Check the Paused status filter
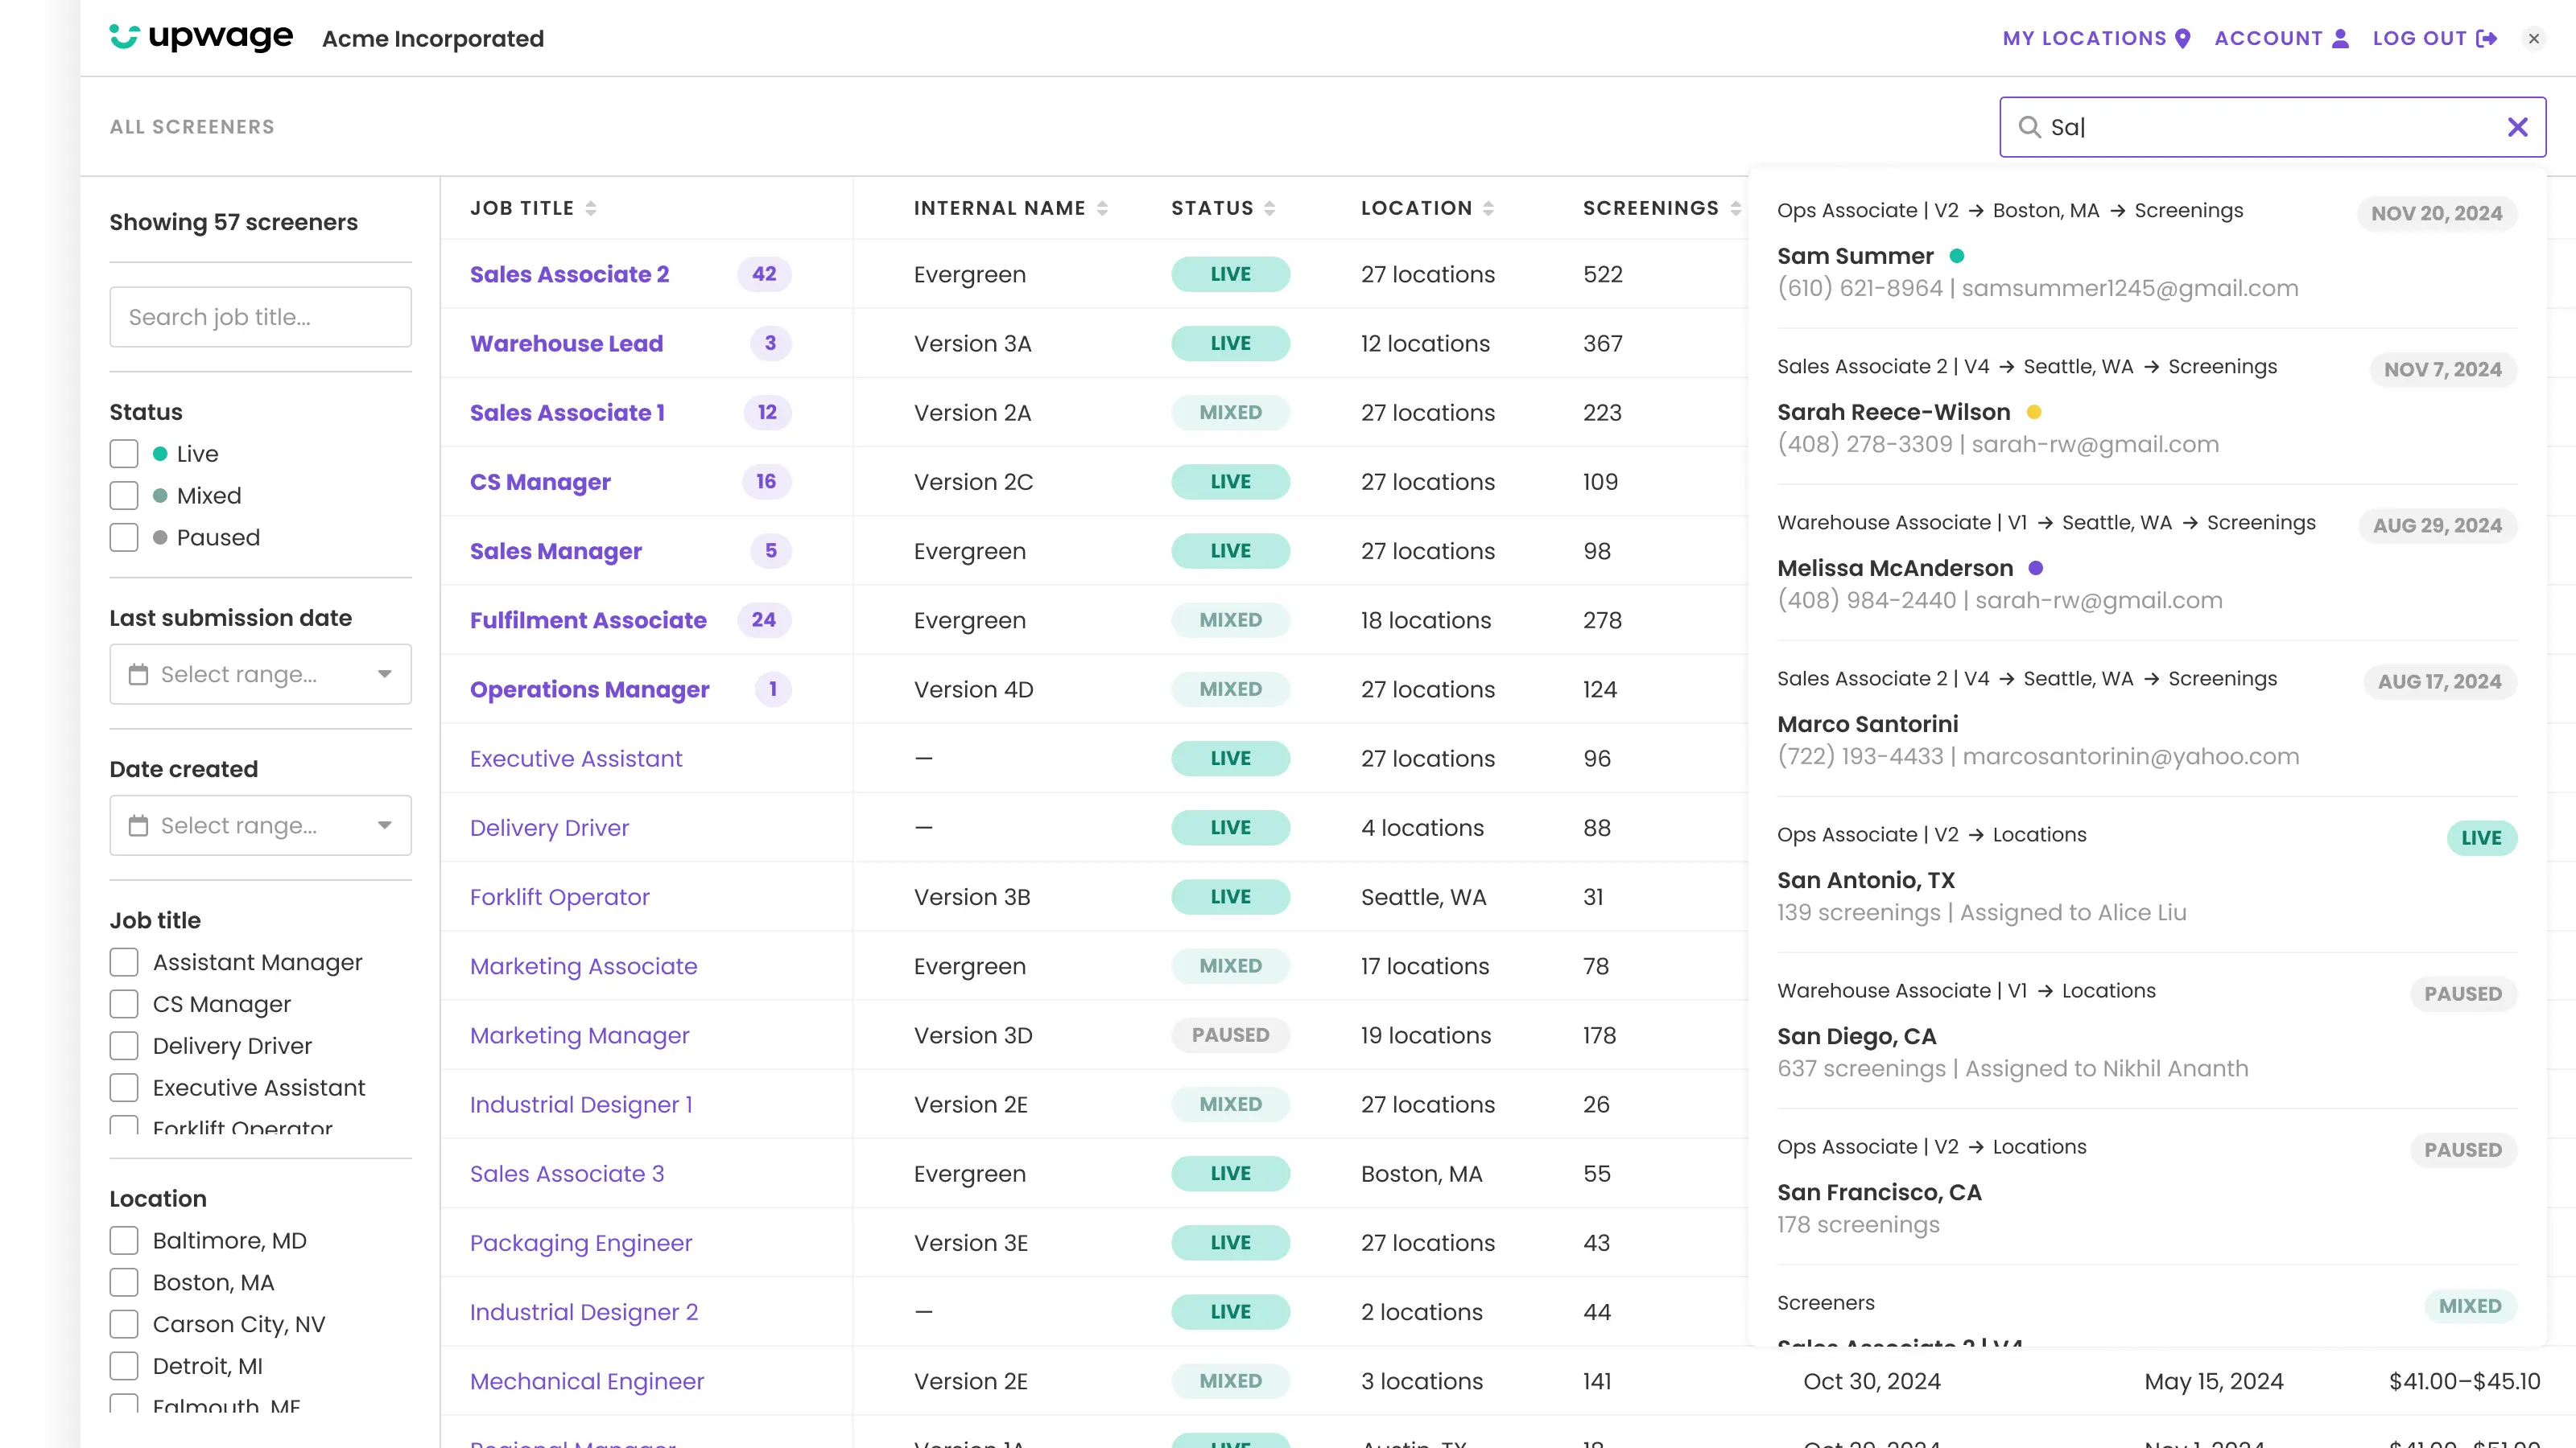The width and height of the screenshot is (2576, 1448). tap(124, 537)
